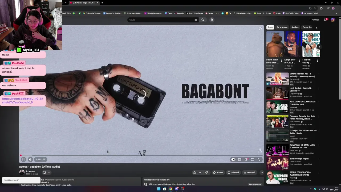Open player settings gear
This screenshot has height=192, width=341.
246,159
